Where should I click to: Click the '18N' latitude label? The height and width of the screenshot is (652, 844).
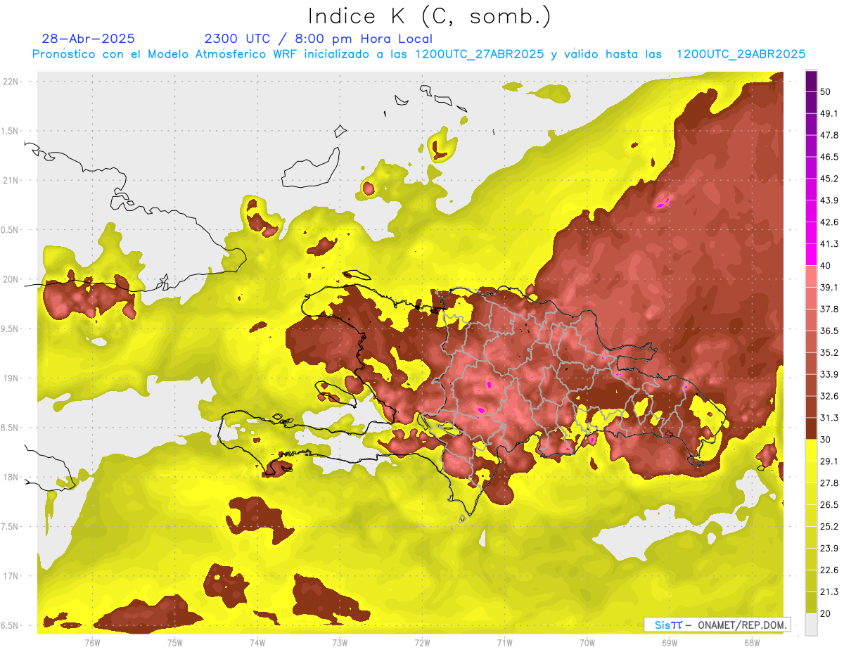click(x=12, y=478)
